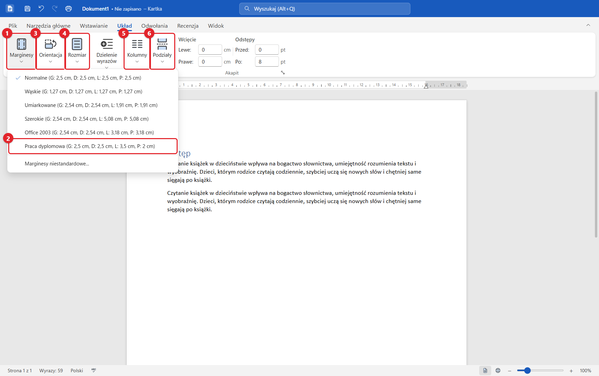The height and width of the screenshot is (376, 599).
Task: Open the file menu document icon
Action: [x=10, y=9]
